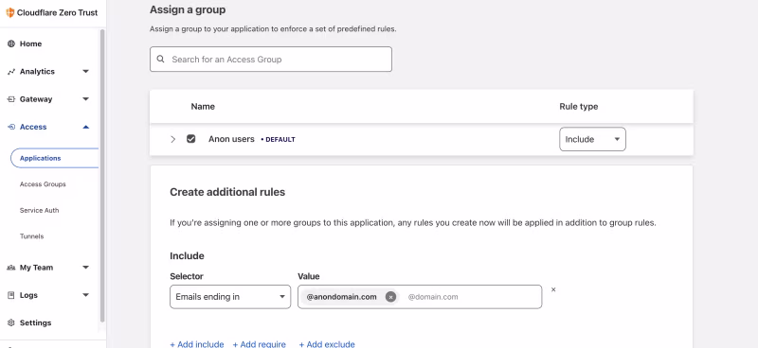This screenshot has width=758, height=348.
Task: Collapse the Access menu section
Action: (x=85, y=127)
